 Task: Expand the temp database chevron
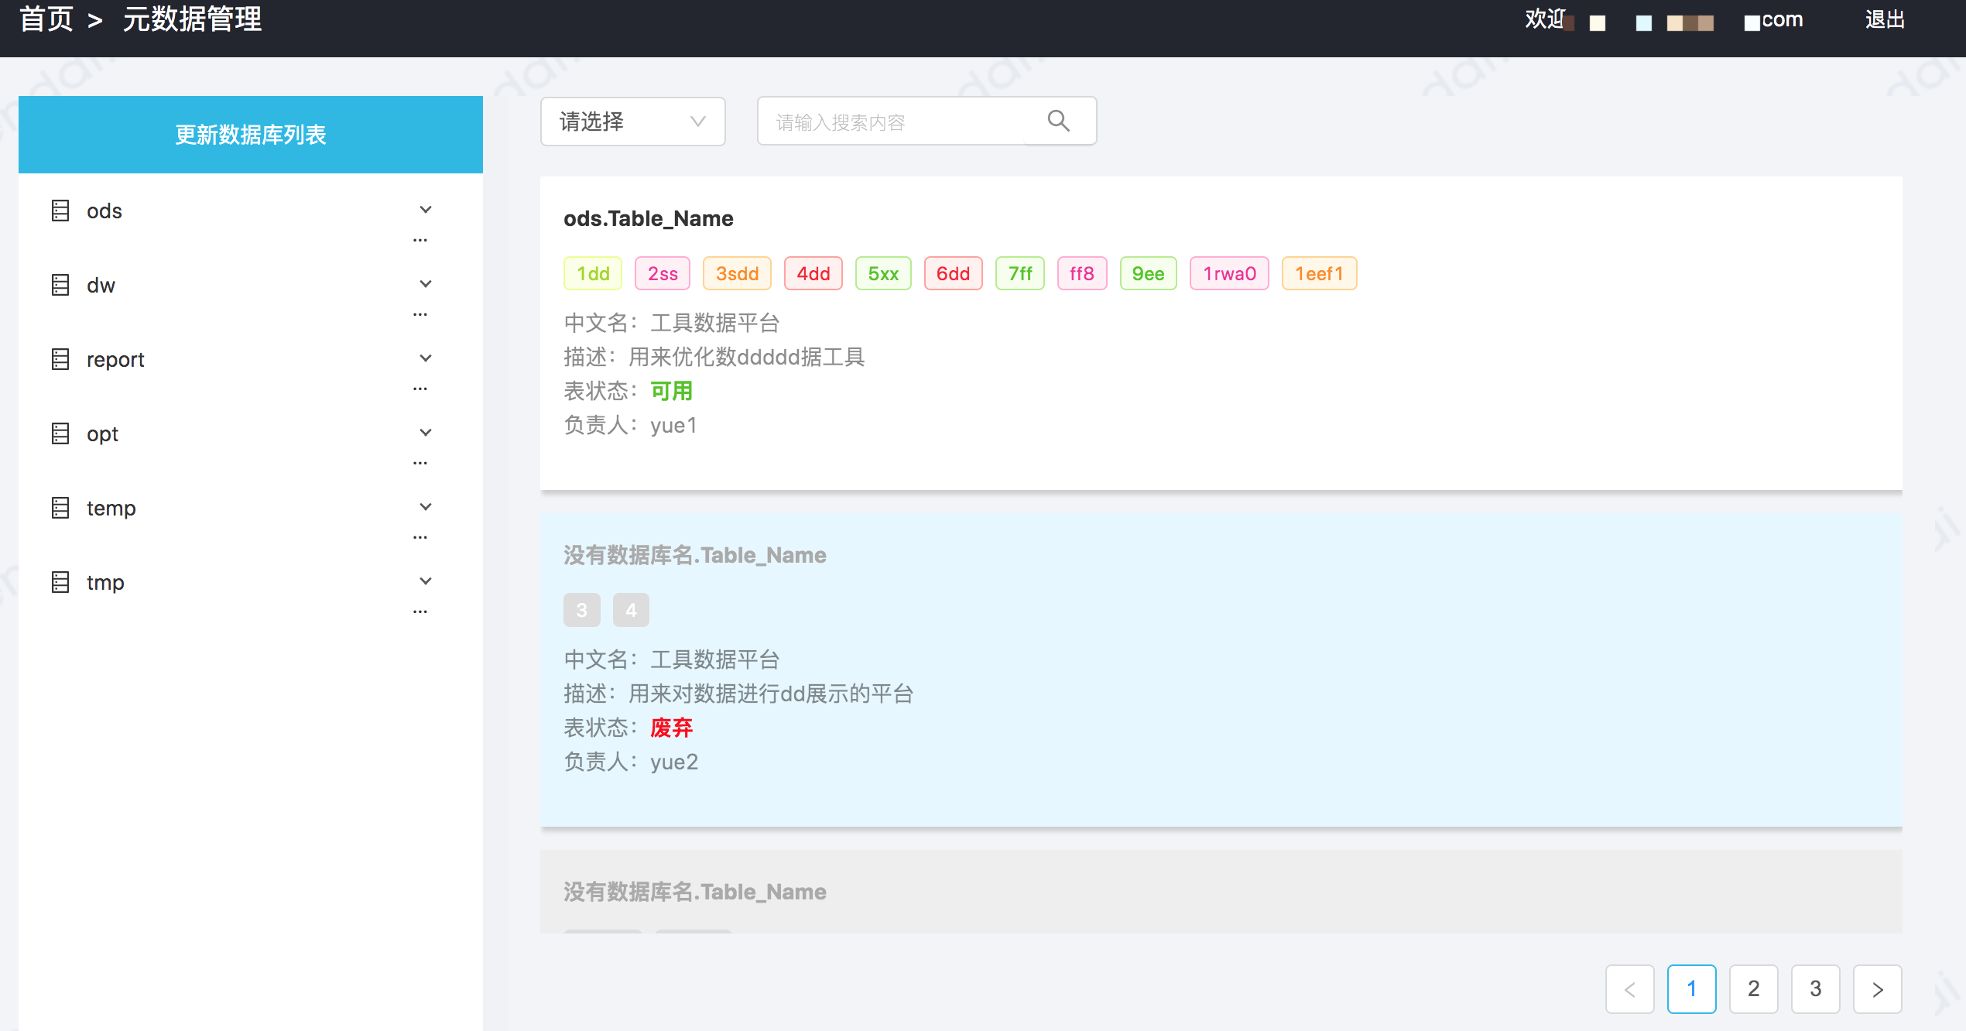click(x=426, y=507)
